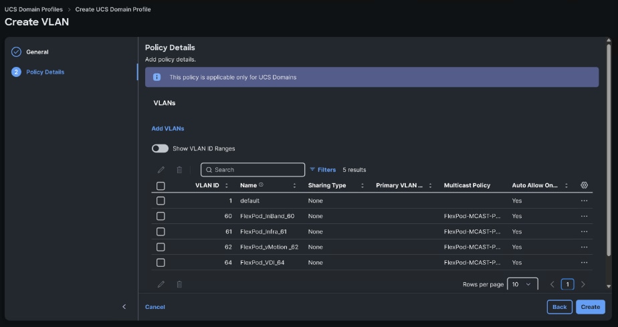
Task: Open row actions menu for FlexPod_VDI_64
Action: point(584,262)
